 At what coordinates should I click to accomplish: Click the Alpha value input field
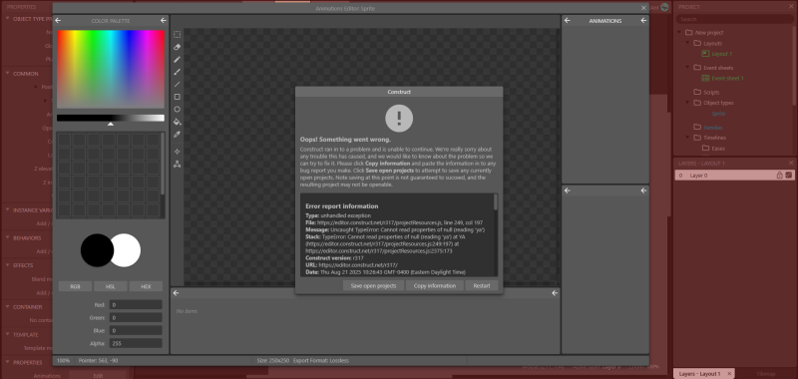tap(136, 343)
